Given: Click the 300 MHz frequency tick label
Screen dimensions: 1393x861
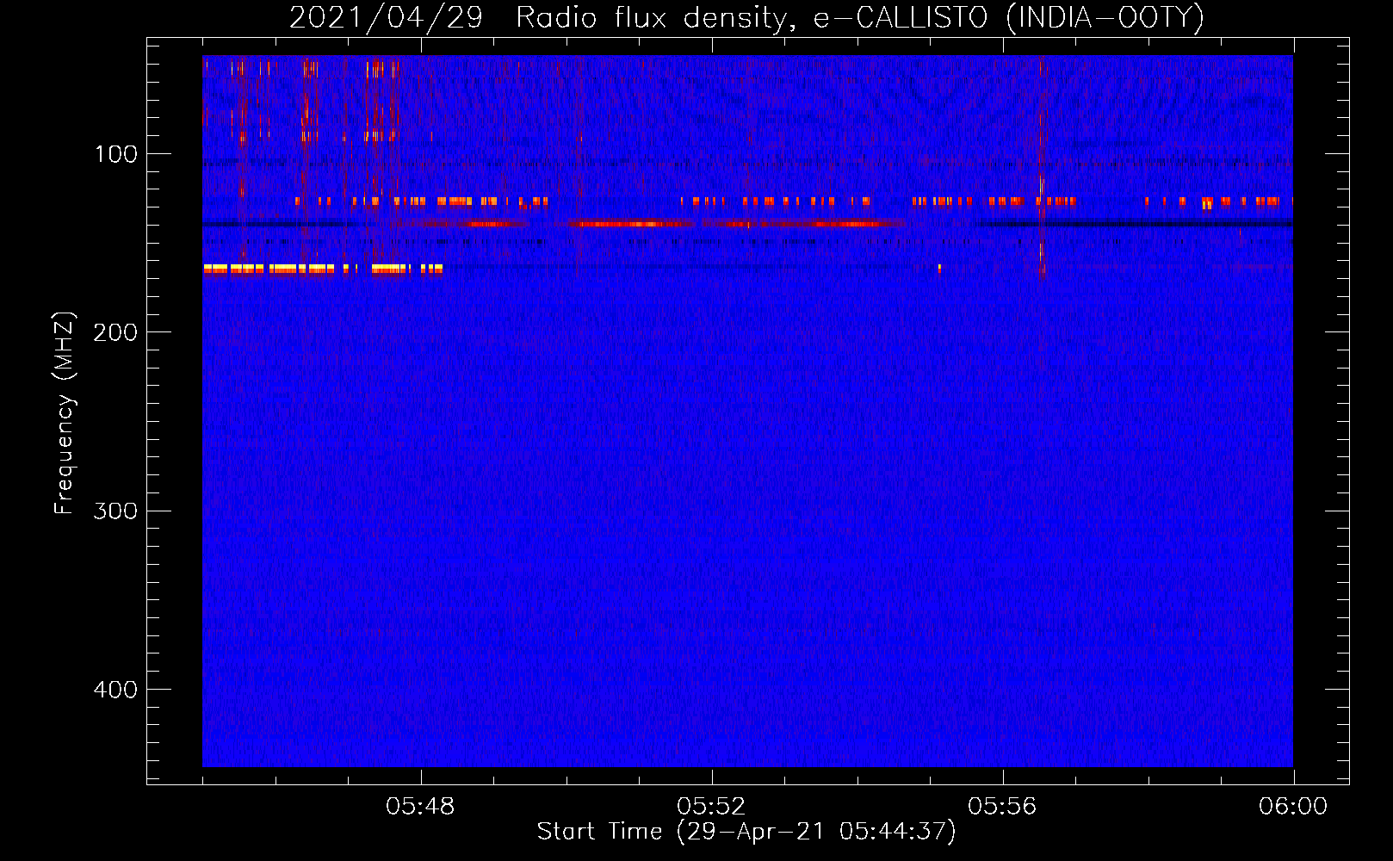Looking at the screenshot, I should pyautogui.click(x=115, y=511).
